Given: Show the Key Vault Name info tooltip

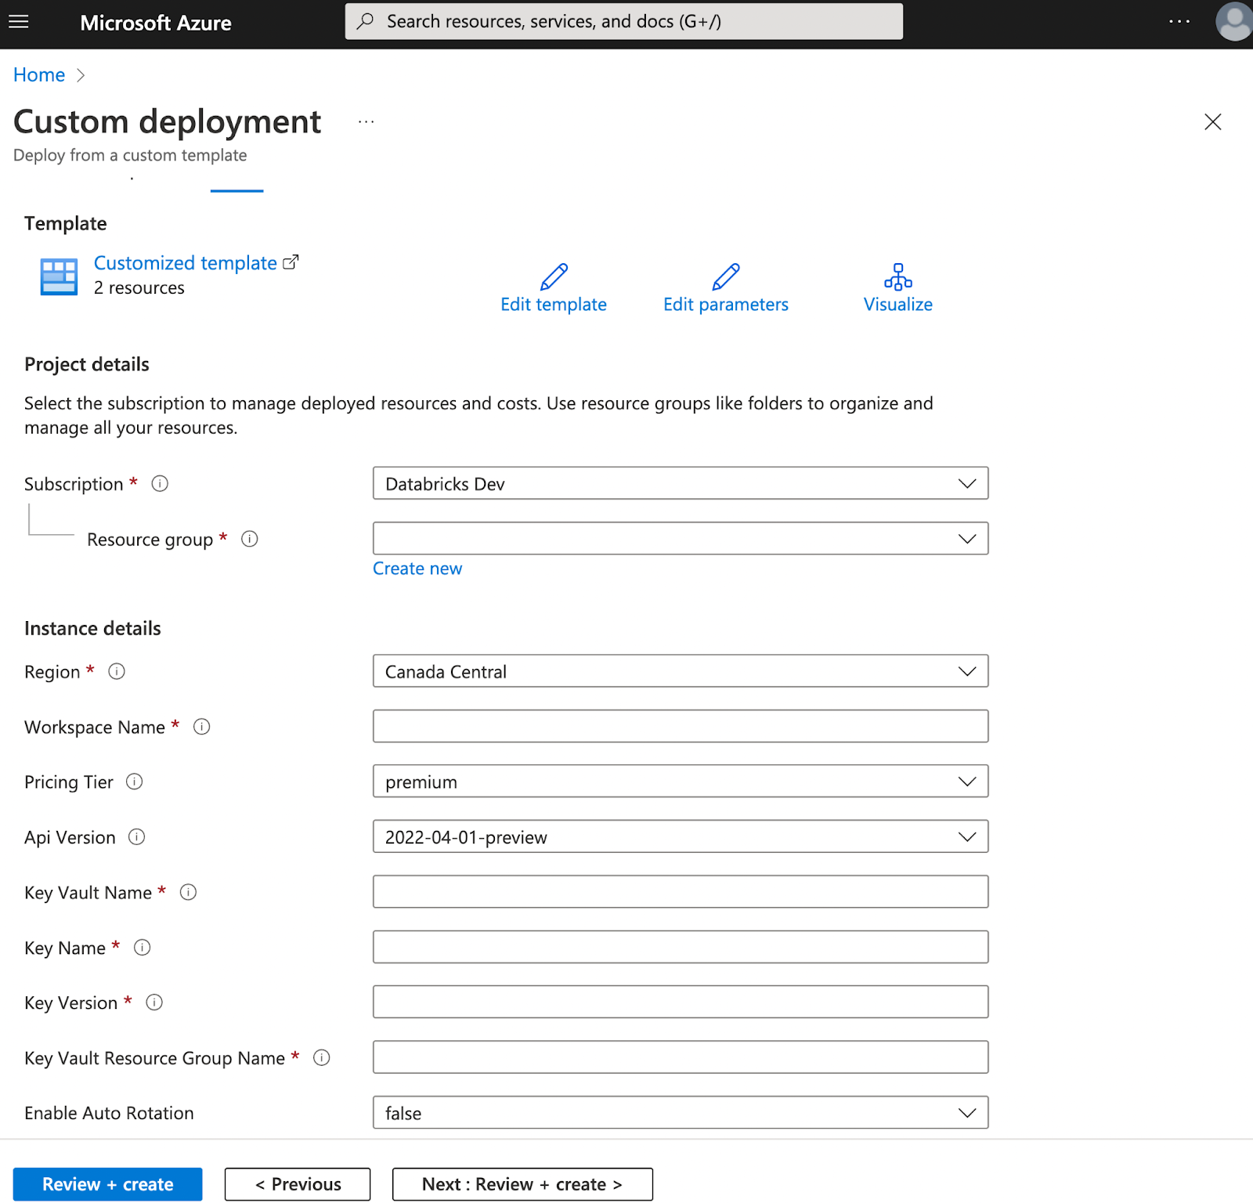Looking at the screenshot, I should pos(188,892).
